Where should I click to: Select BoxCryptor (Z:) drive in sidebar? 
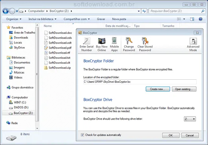[19, 113]
